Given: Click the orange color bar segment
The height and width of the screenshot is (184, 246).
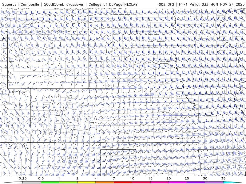Looking at the screenshot, I should click(105, 182).
